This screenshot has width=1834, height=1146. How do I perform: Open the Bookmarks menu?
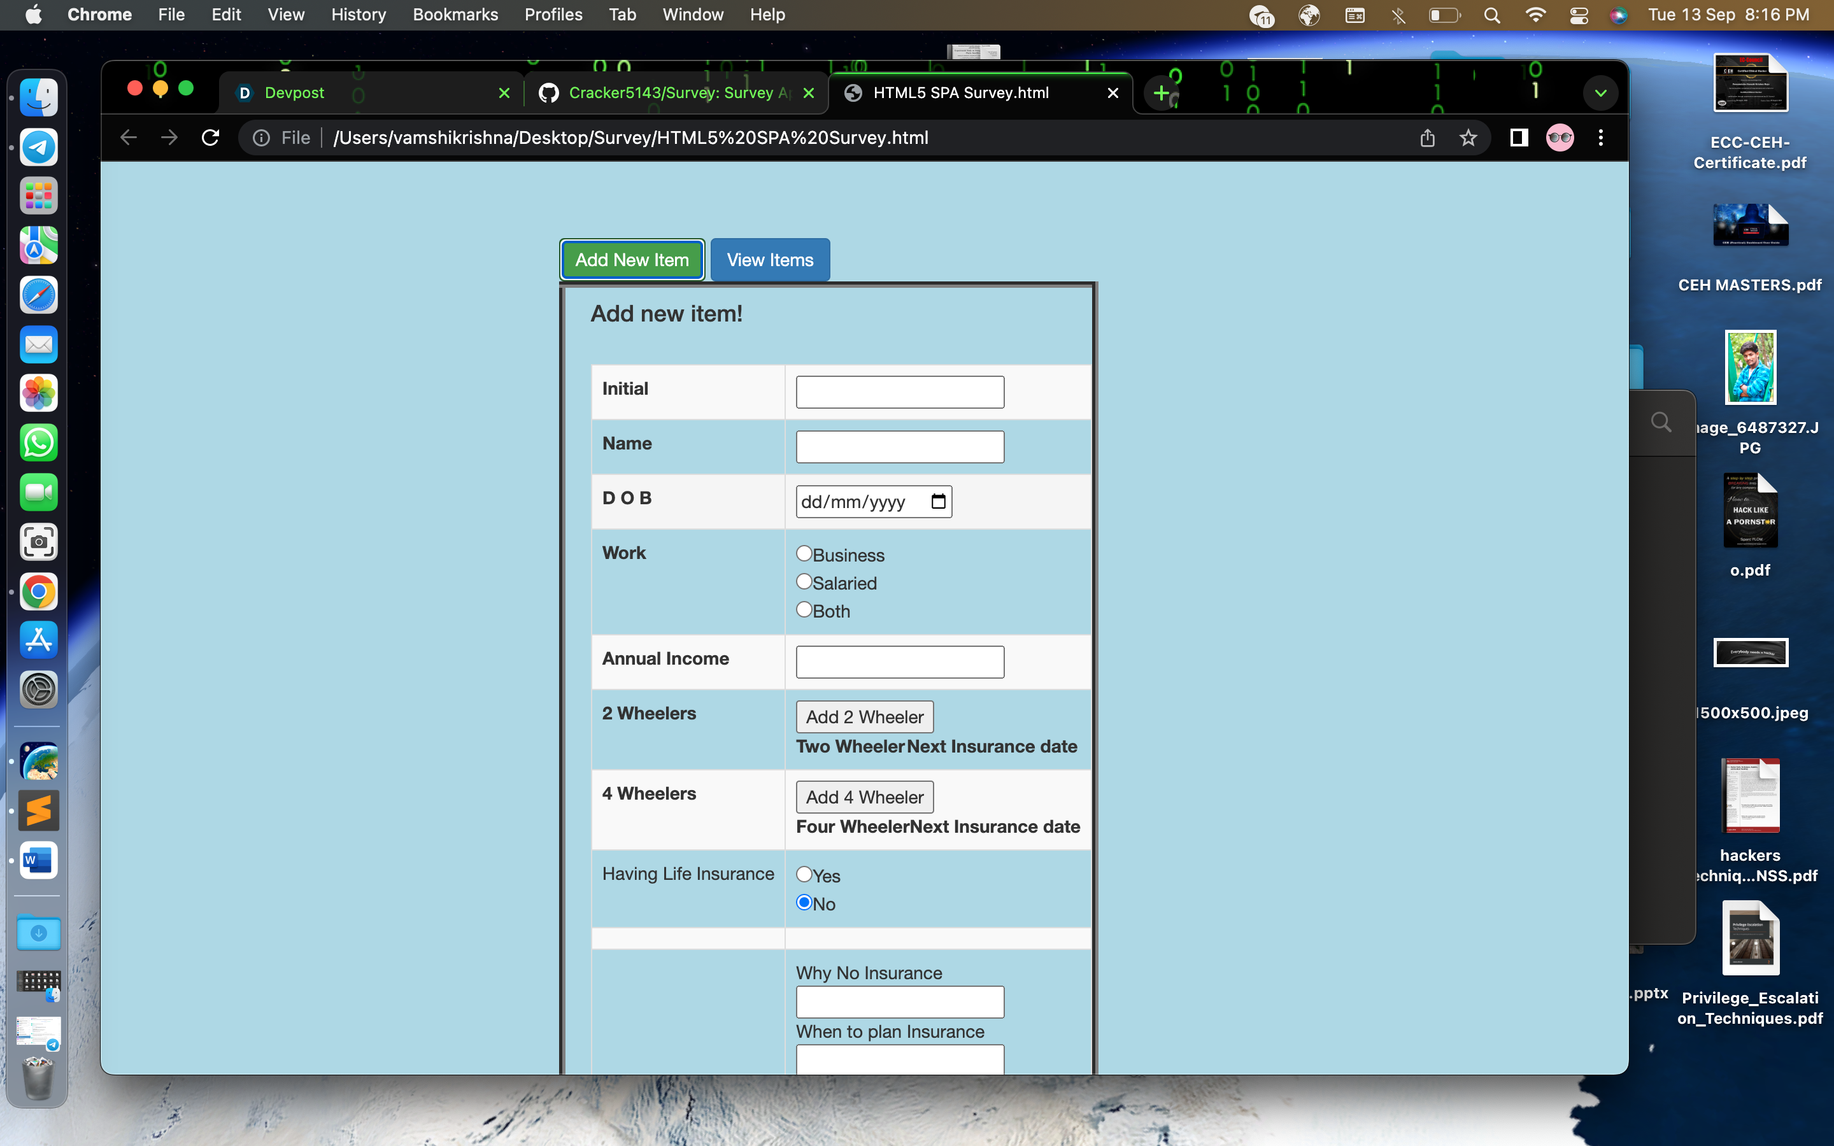[x=455, y=15]
